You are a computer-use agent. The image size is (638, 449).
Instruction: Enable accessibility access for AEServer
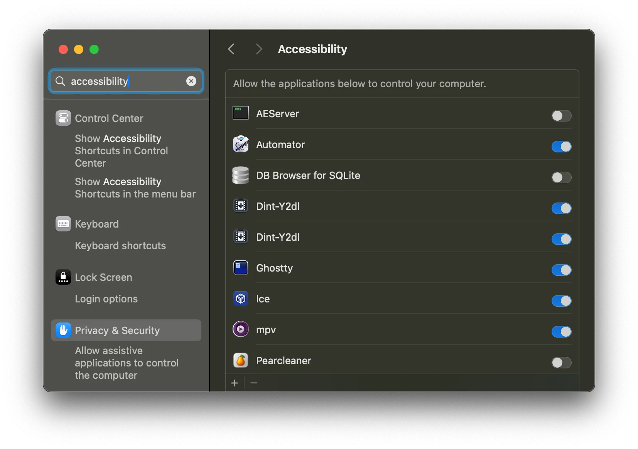click(x=561, y=116)
